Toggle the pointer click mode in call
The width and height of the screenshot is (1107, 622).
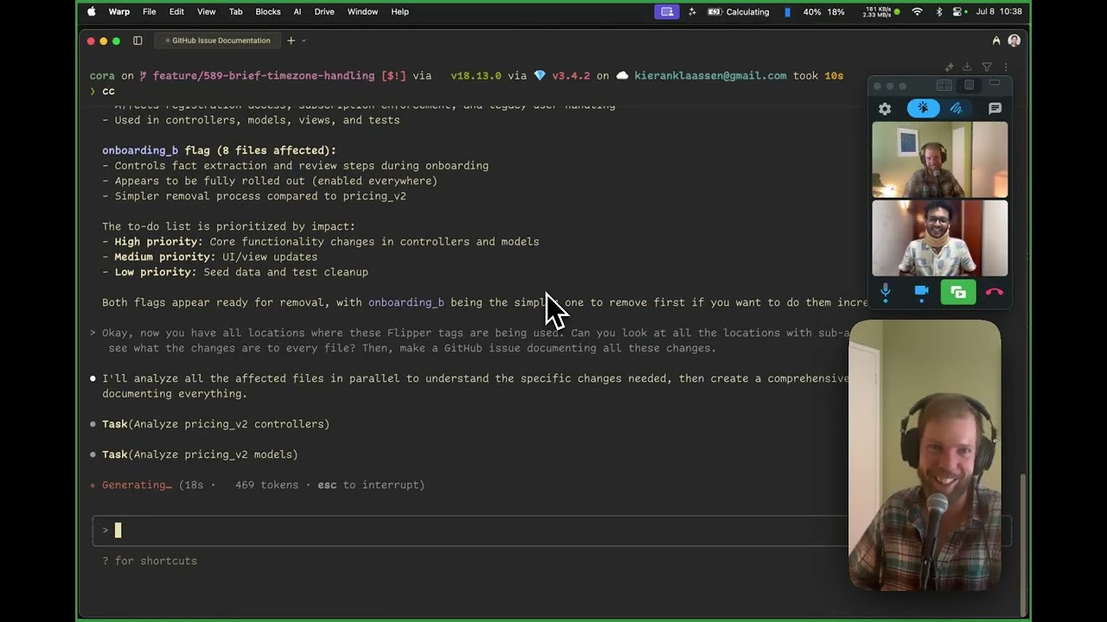tap(923, 109)
